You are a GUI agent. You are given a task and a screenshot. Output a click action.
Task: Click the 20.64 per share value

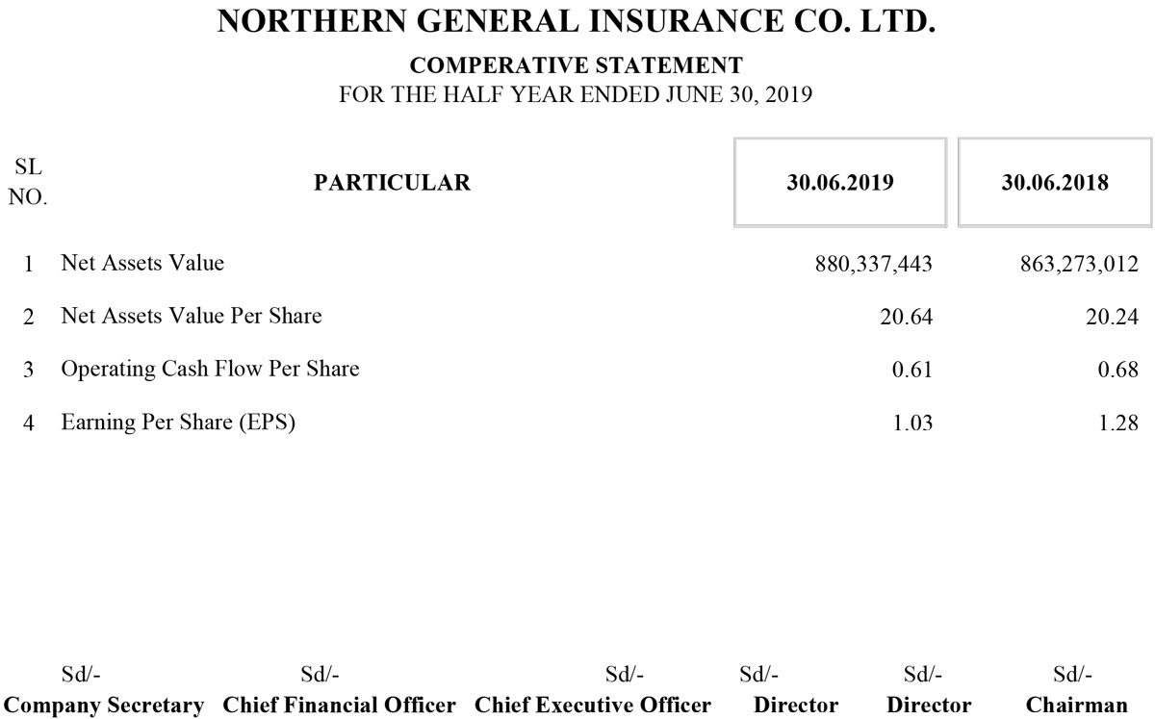906,317
